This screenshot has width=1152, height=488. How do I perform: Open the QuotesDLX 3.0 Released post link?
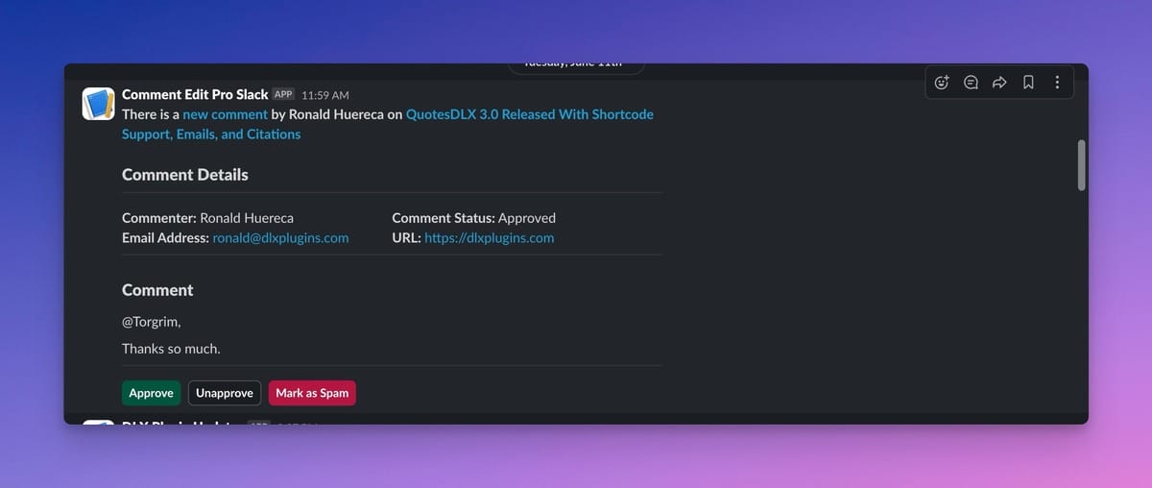point(529,114)
